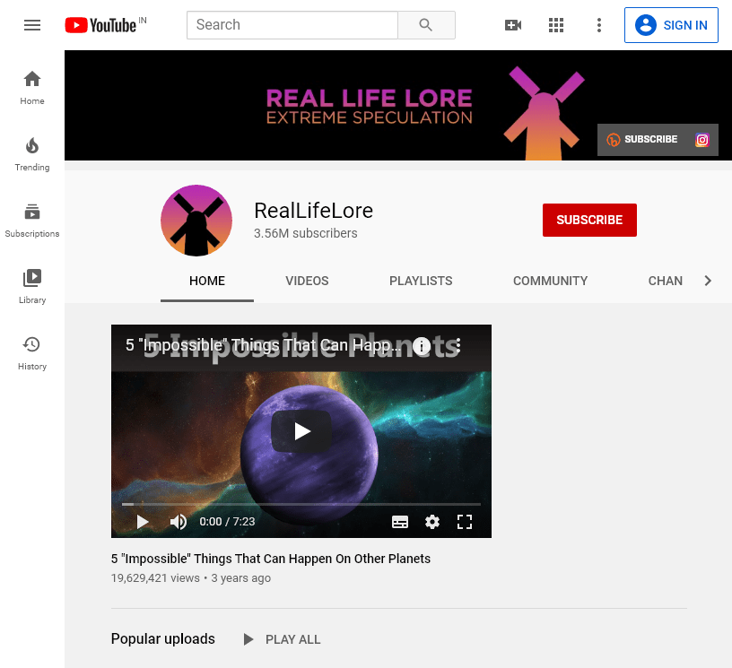Switch to the PLAYLISTS tab

[421, 281]
